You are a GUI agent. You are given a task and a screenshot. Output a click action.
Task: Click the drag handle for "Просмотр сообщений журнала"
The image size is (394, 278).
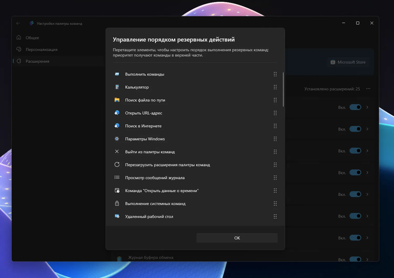(x=275, y=178)
